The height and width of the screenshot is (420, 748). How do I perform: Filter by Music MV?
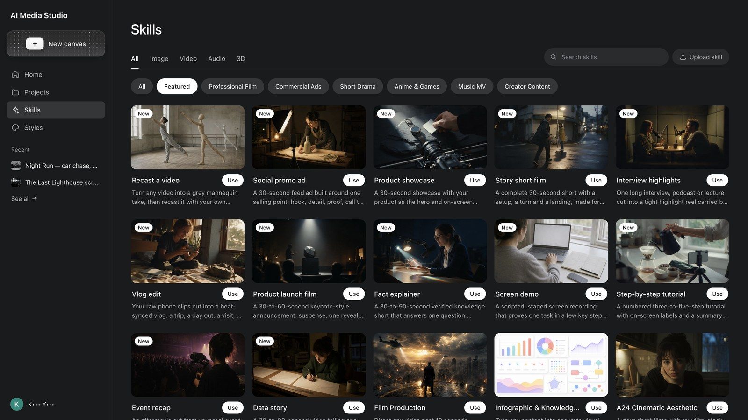coord(472,86)
